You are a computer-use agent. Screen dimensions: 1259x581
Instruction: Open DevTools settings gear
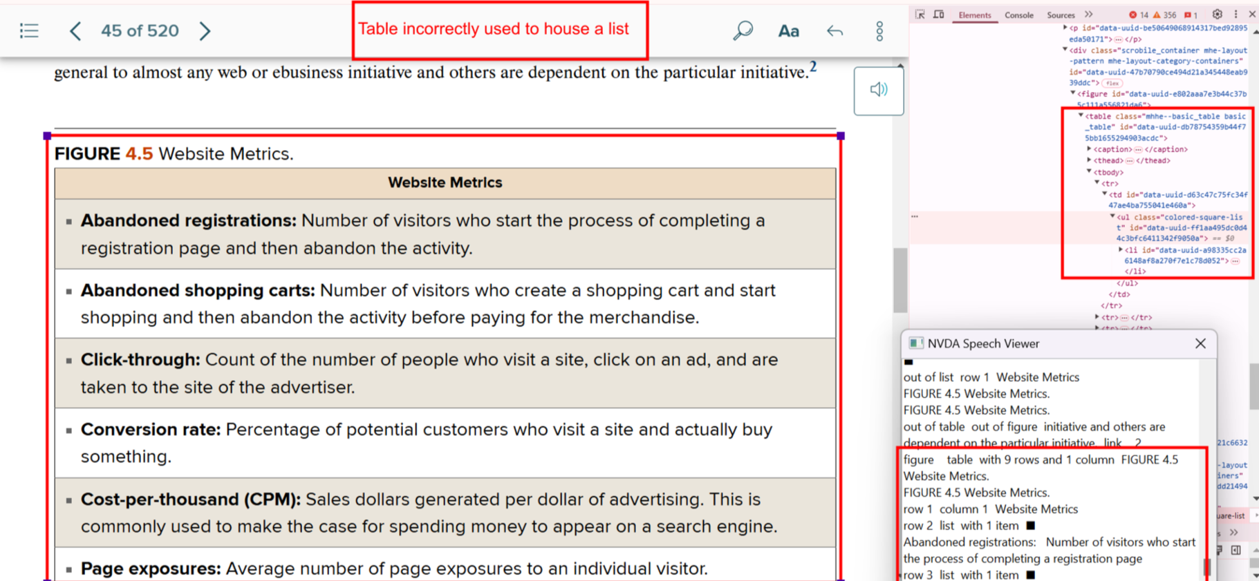pos(1218,14)
